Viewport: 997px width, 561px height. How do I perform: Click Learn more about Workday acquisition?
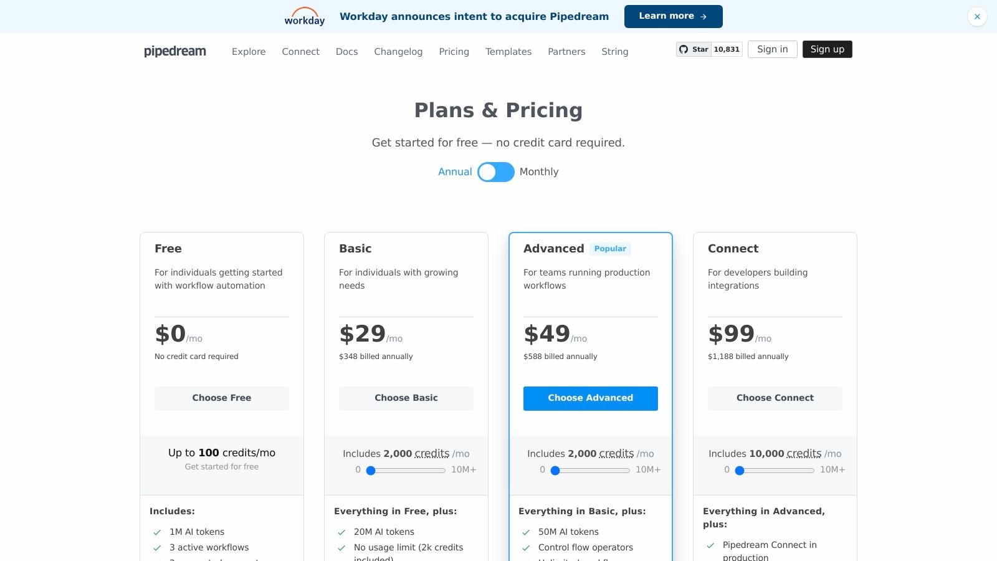(673, 16)
